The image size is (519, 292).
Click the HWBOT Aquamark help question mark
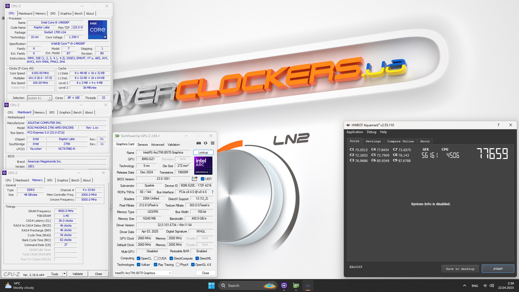pos(498,125)
